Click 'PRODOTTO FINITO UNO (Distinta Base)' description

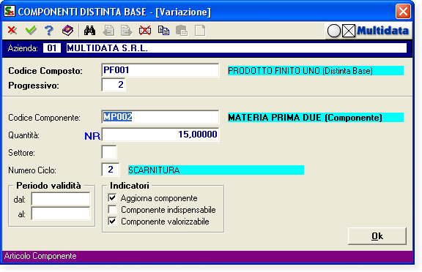316,71
